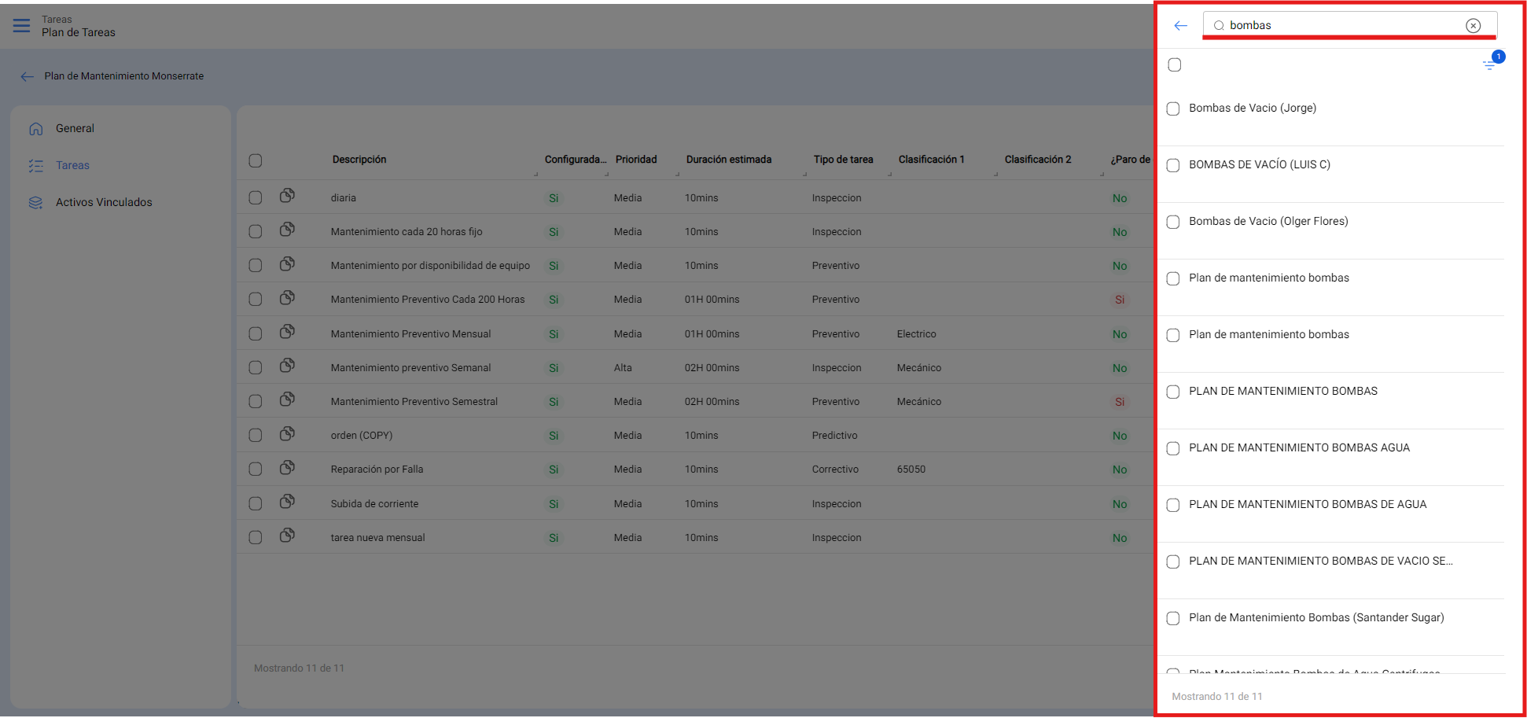Open the General section

coord(75,128)
